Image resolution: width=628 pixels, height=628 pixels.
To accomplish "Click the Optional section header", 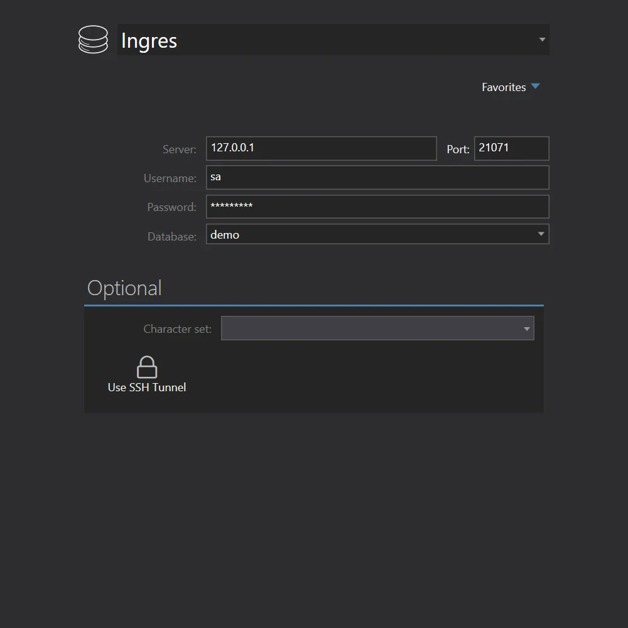I will point(124,288).
